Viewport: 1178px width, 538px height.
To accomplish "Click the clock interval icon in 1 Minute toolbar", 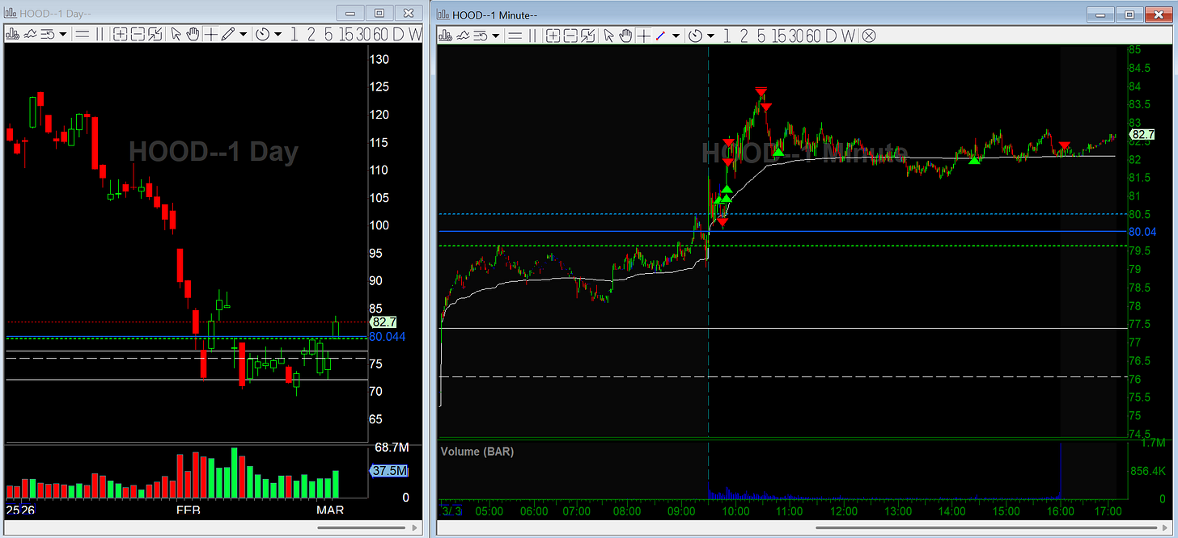I will click(695, 35).
